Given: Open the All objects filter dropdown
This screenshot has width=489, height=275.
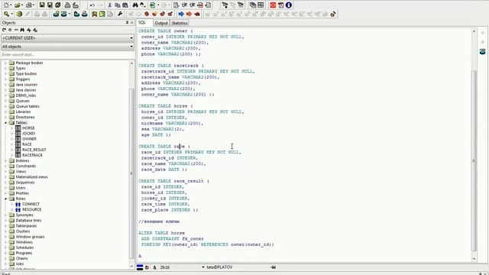Looking at the screenshot, I should coord(131,47).
